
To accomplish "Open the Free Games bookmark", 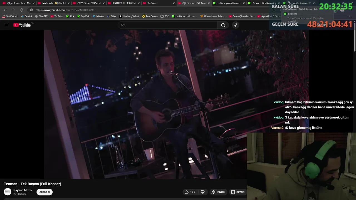I will tap(150, 16).
